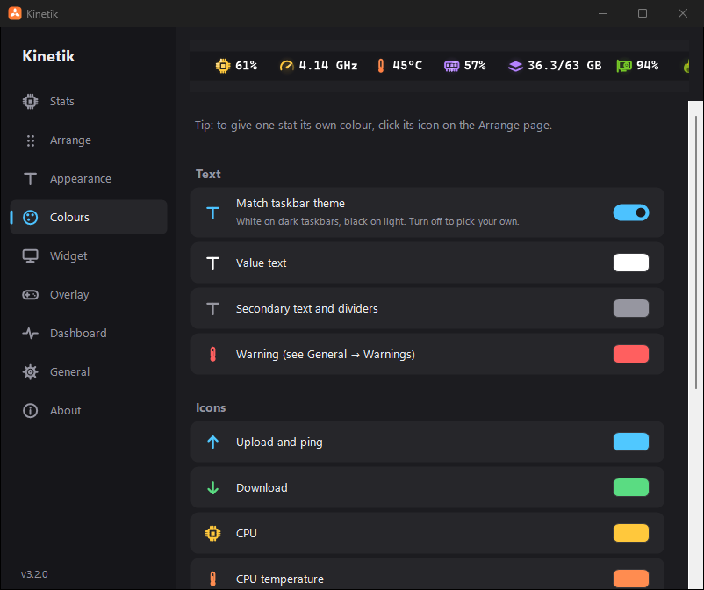This screenshot has width=704, height=590.
Task: Click the blue T icon in Match taskbar theme row
Action: click(212, 212)
